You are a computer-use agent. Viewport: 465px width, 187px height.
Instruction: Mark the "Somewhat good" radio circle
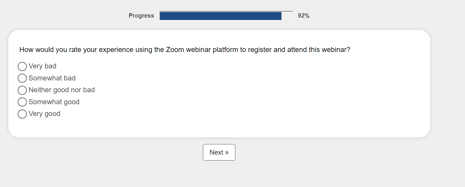[22, 102]
